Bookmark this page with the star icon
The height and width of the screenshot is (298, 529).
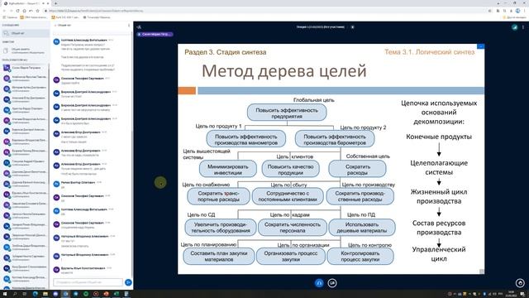pos(37,11)
